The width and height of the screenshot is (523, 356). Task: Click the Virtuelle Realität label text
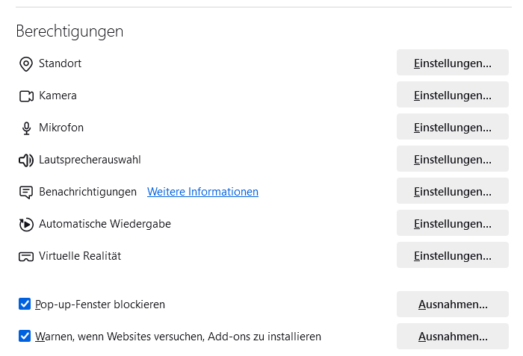(x=80, y=256)
